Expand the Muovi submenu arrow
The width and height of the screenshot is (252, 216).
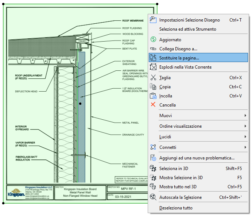tap(245, 116)
